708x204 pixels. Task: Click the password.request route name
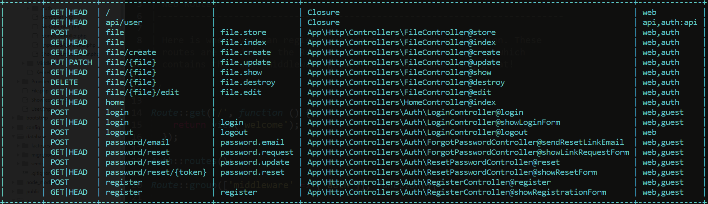pyautogui.click(x=257, y=152)
